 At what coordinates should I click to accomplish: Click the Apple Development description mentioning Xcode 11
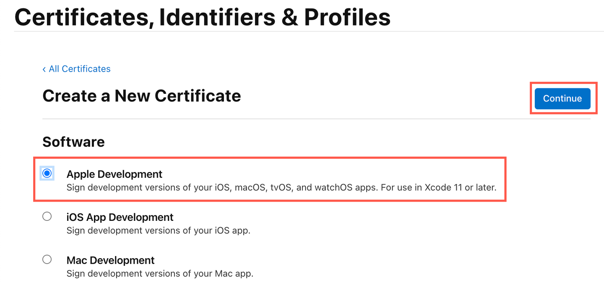[281, 187]
